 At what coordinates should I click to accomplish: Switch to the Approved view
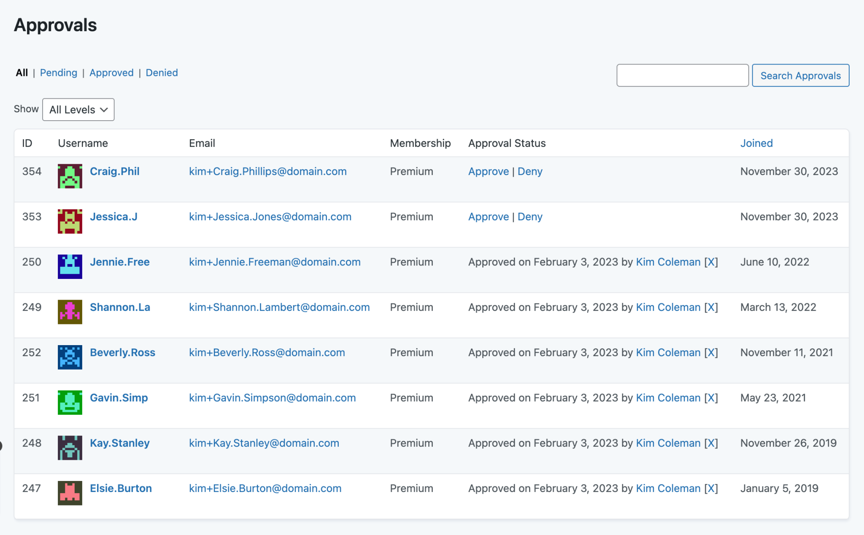pyautogui.click(x=111, y=73)
